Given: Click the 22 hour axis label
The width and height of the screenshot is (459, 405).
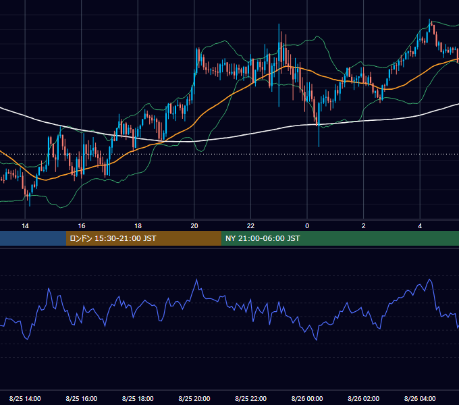Looking at the screenshot, I should coord(250,225).
